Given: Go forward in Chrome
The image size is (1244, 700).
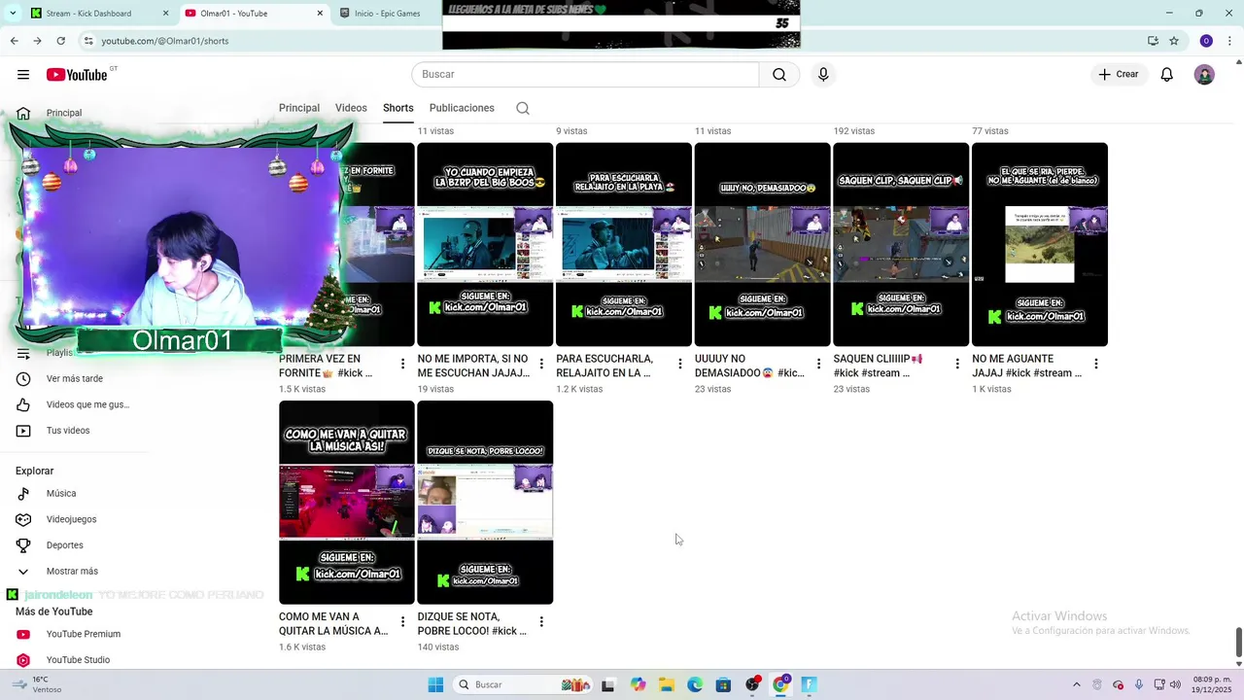Looking at the screenshot, I should pyautogui.click(x=37, y=41).
